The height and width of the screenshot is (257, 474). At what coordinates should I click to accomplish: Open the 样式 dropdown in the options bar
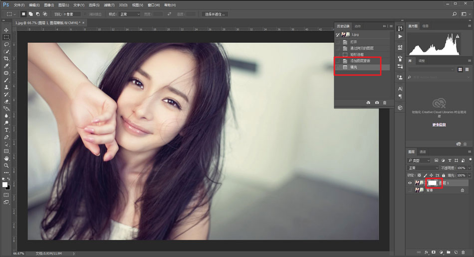coord(130,14)
